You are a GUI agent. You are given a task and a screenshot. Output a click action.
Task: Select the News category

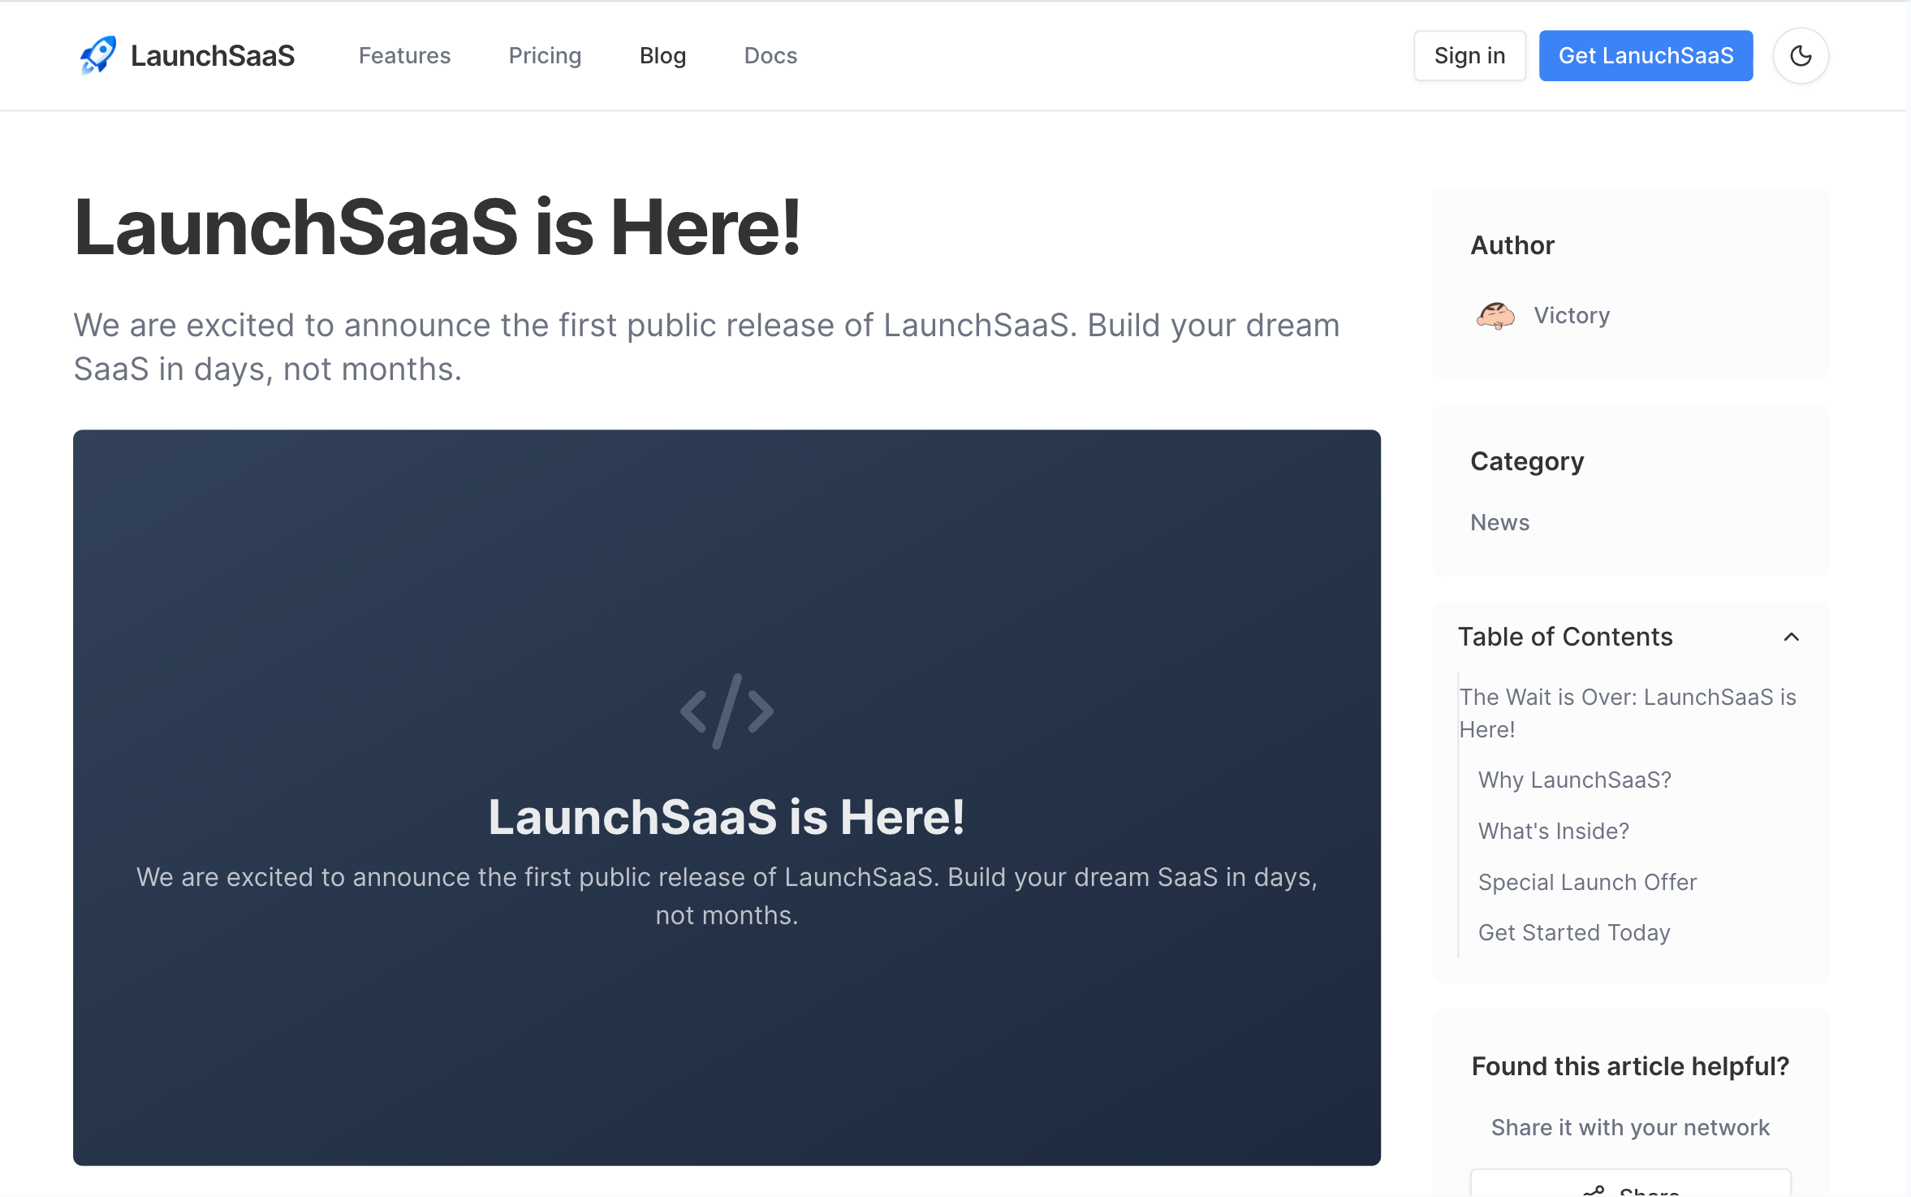(x=1499, y=522)
